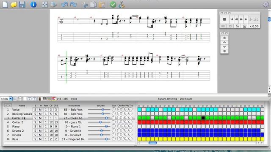
Task: Copy the selection with the double-page icon
Action: [93, 5]
